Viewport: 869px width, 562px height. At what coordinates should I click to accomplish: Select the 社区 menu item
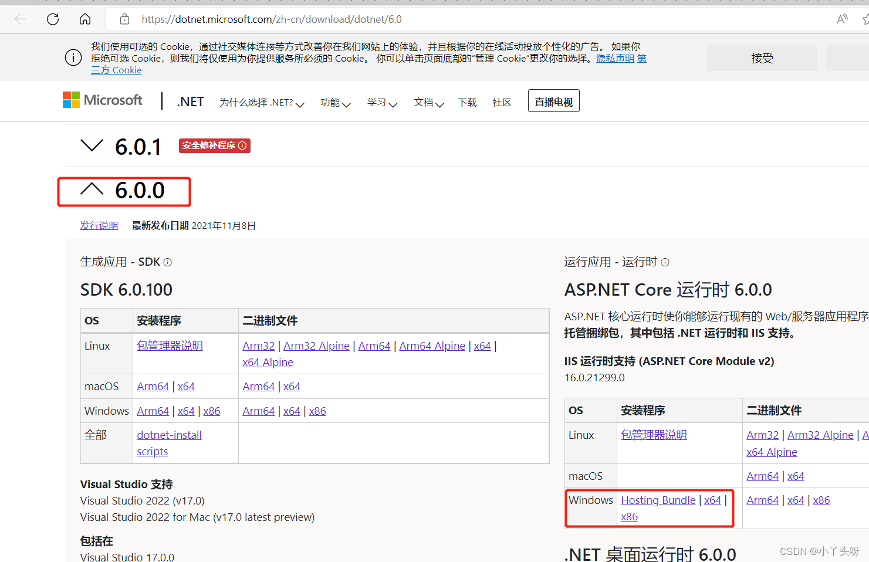tap(502, 102)
